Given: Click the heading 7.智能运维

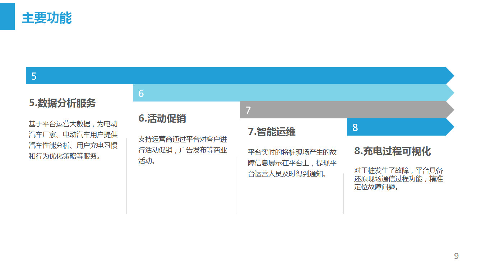Looking at the screenshot, I should pos(272,132).
